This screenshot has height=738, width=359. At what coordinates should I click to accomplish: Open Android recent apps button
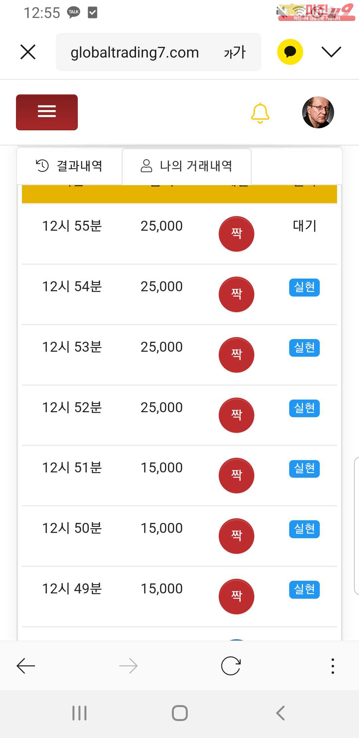coord(79,713)
